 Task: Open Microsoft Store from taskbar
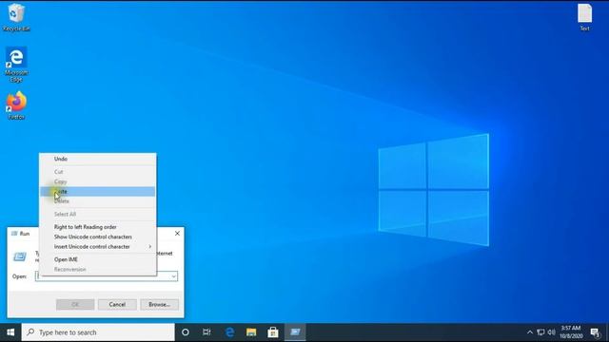pyautogui.click(x=273, y=332)
